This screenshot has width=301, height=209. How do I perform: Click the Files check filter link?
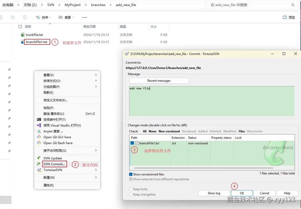[242, 131]
